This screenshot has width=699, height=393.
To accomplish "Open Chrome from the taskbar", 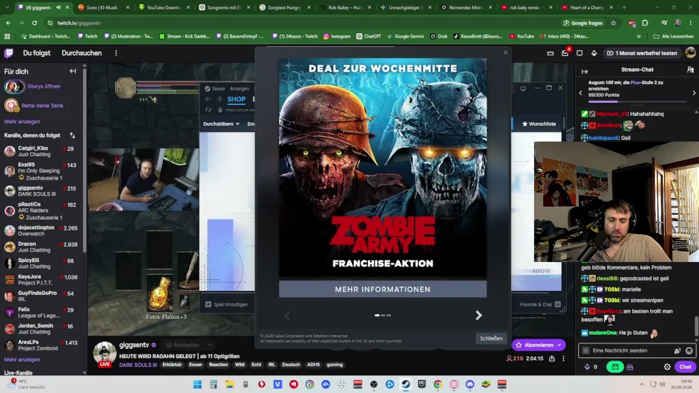I will tap(437, 384).
